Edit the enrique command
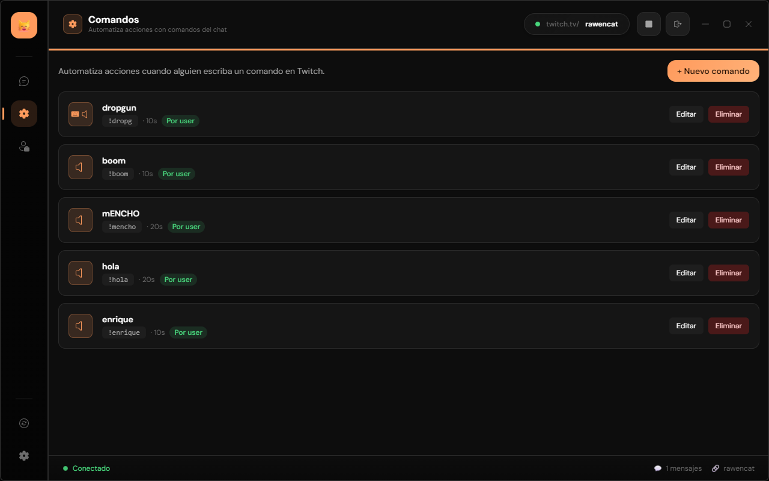Viewport: 769px width, 481px height. (x=686, y=326)
